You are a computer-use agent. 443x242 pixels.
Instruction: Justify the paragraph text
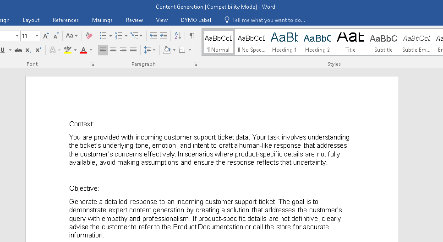[x=133, y=50]
